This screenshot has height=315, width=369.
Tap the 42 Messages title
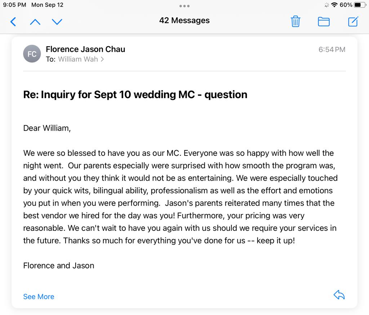(184, 21)
